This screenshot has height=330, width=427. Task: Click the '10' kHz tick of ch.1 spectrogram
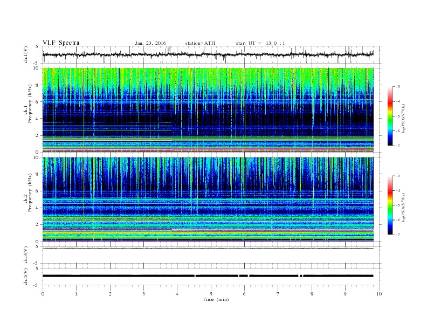pyautogui.click(x=36, y=68)
